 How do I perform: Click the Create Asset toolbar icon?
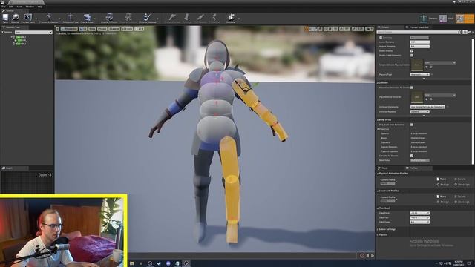87,18
